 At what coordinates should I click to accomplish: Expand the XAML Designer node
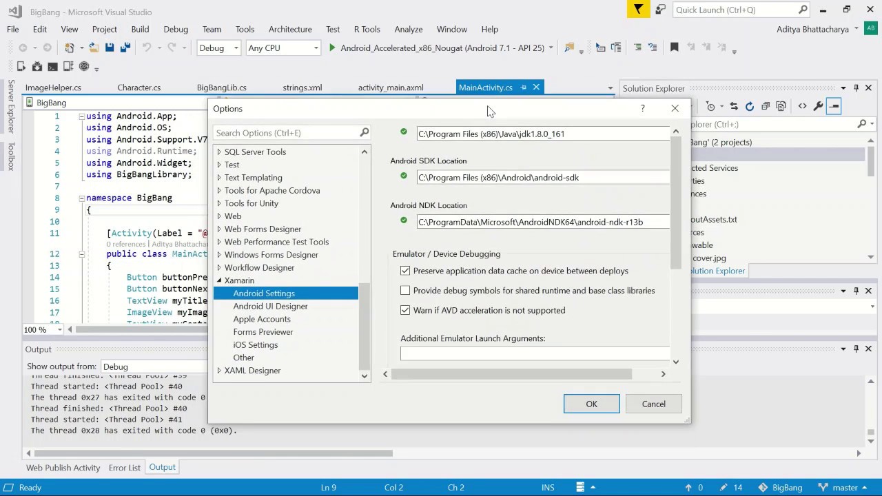point(219,371)
